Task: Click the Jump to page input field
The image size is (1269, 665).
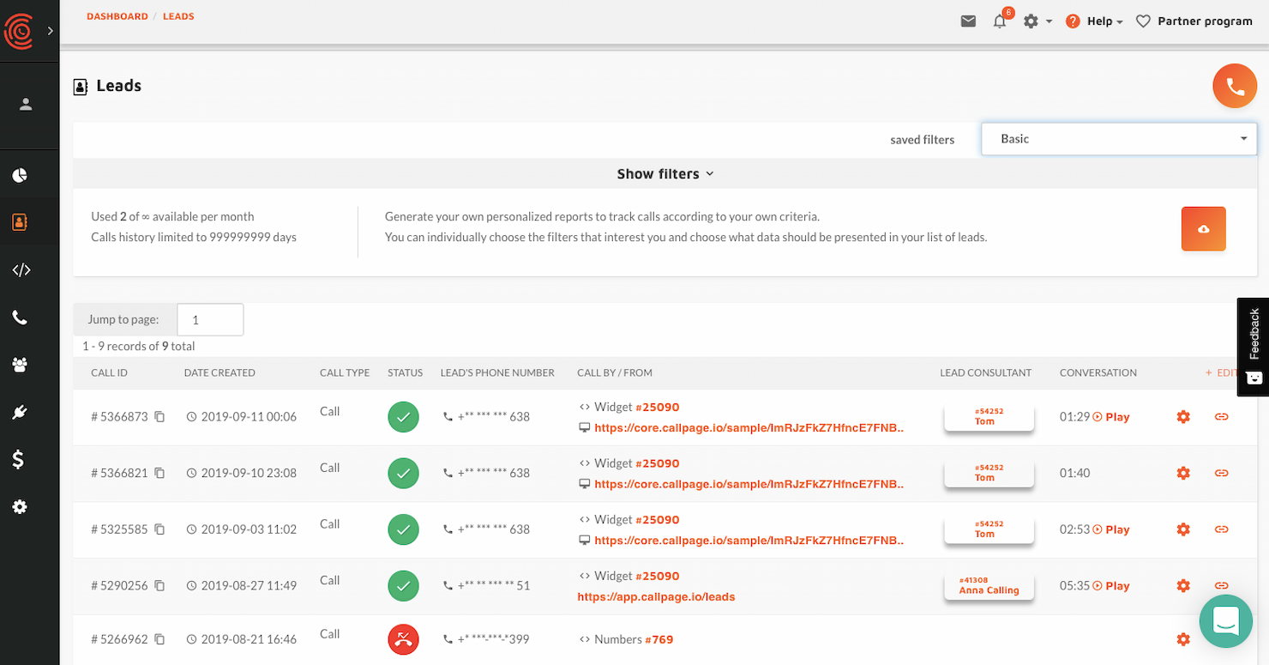Action: pyautogui.click(x=210, y=319)
